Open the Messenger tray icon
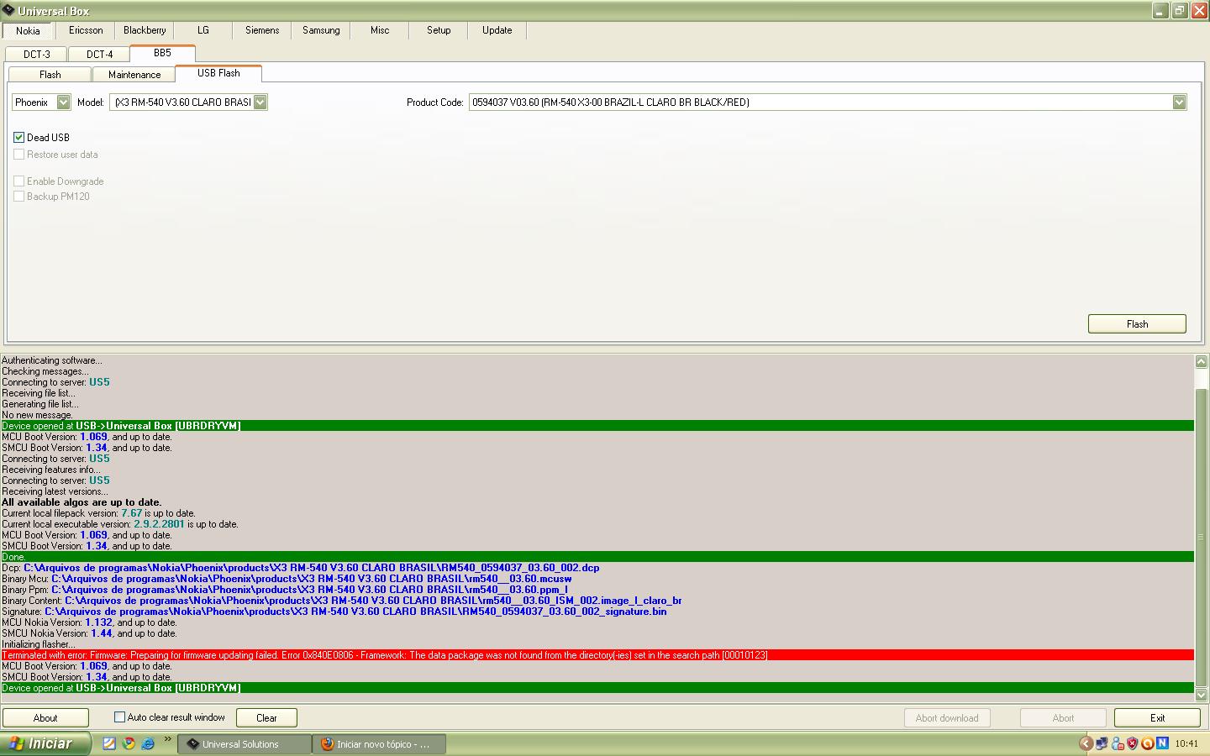This screenshot has height=756, width=1210. coord(1118,743)
